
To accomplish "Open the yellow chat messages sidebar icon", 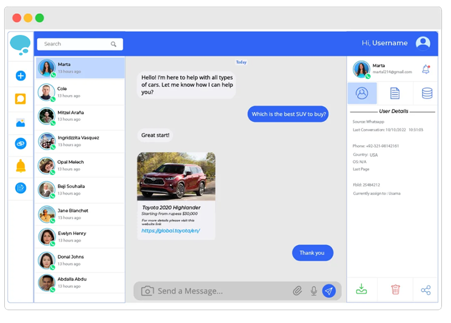I will point(20,99).
